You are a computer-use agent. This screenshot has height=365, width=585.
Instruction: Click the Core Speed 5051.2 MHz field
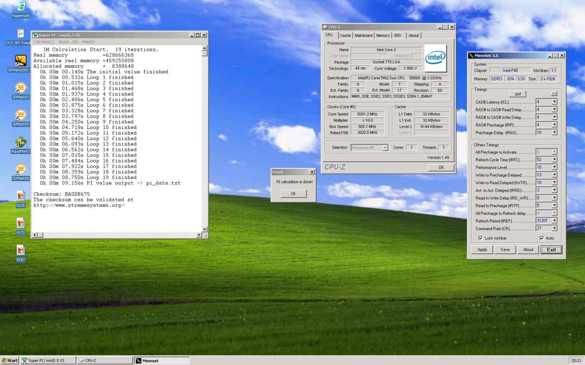[x=367, y=114]
